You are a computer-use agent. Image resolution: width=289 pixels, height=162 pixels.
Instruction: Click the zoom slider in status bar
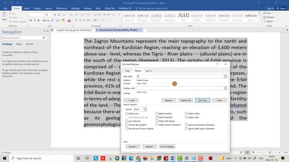pos(270,153)
